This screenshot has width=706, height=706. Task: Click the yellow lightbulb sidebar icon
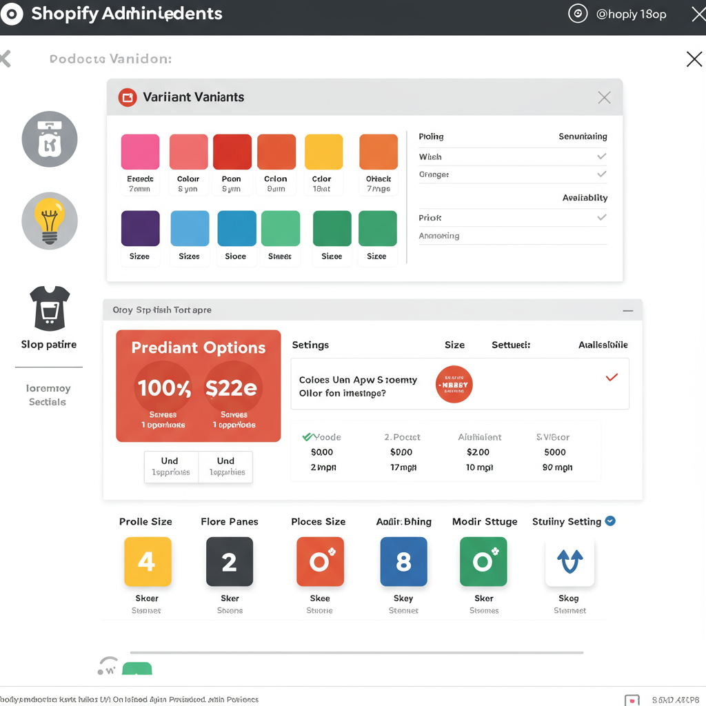[50, 221]
